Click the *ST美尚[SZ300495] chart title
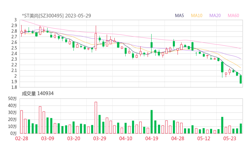This screenshot has height=146, width=246. (x=57, y=16)
